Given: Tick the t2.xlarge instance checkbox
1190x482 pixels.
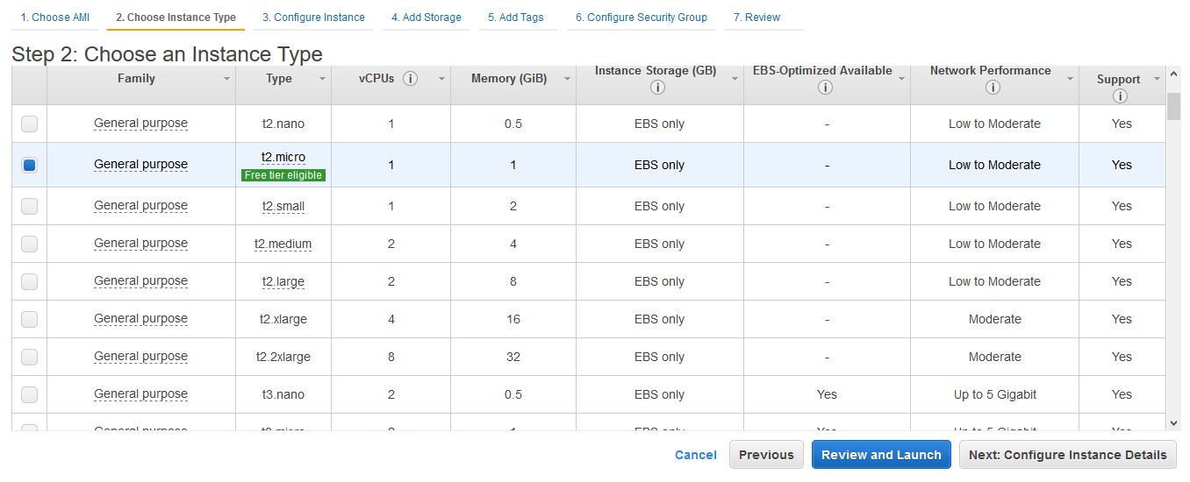Looking at the screenshot, I should 30,319.
